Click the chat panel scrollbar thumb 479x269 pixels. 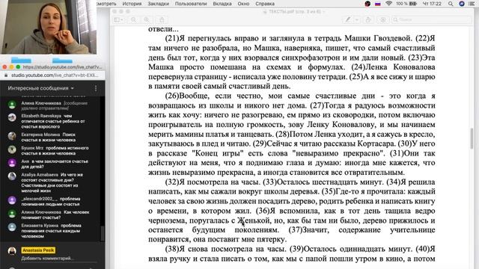(x=103, y=233)
